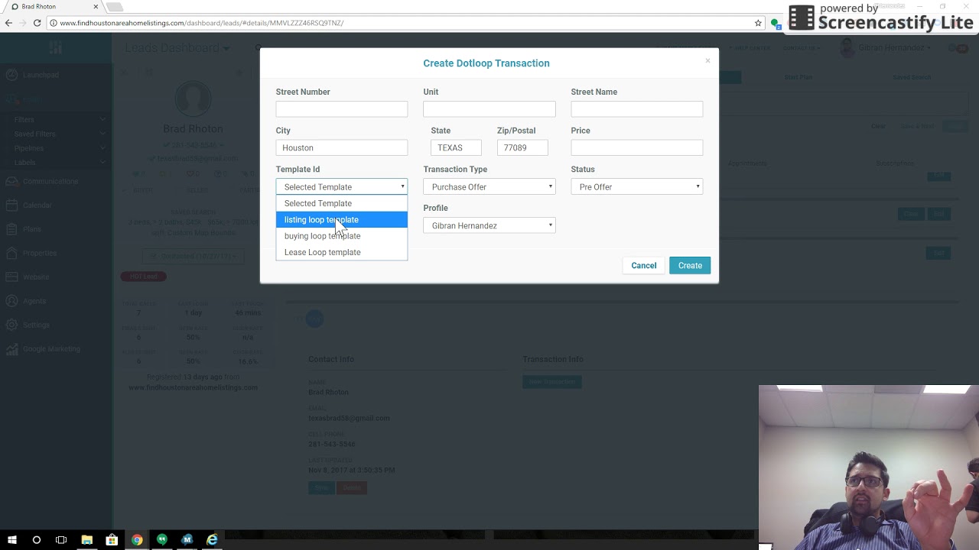Open File Explorer from the taskbar

86,540
